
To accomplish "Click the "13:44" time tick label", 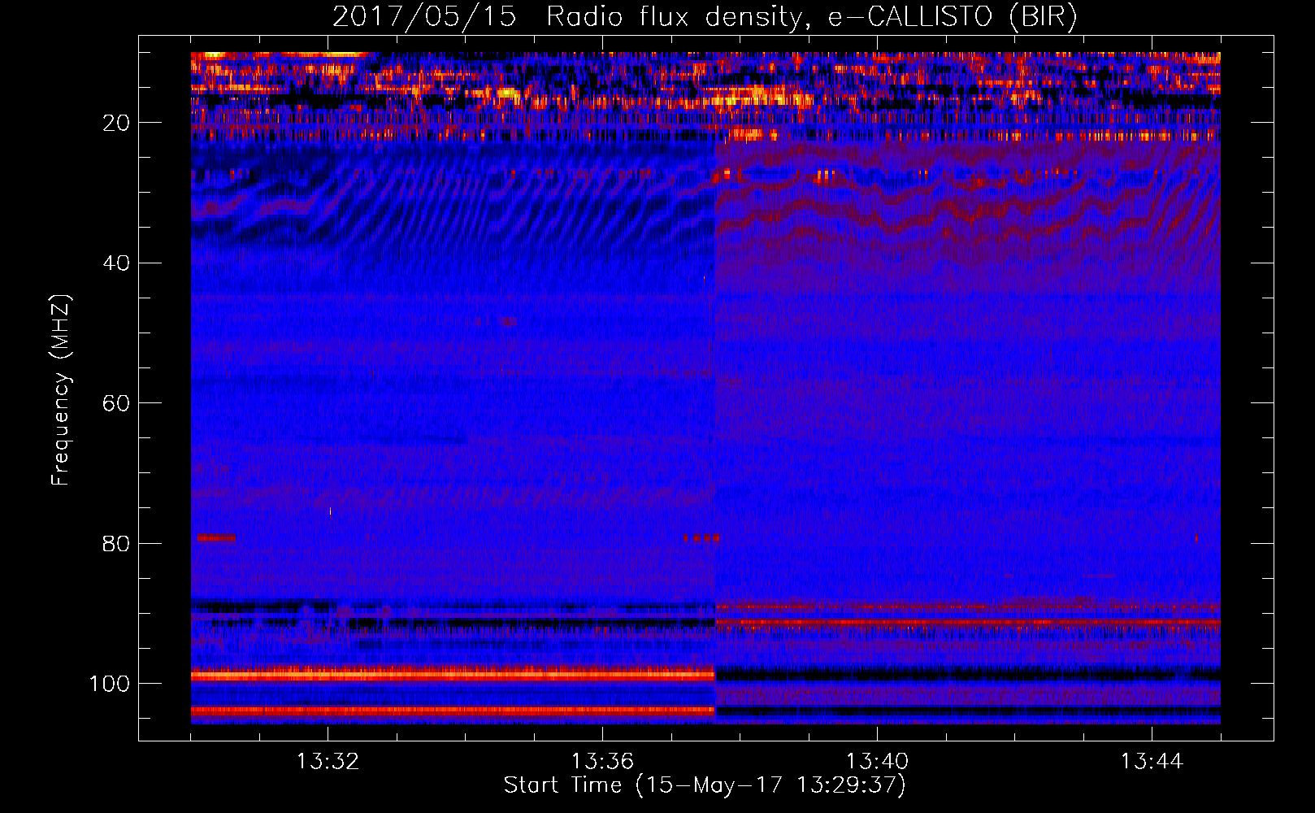I will [x=1152, y=762].
